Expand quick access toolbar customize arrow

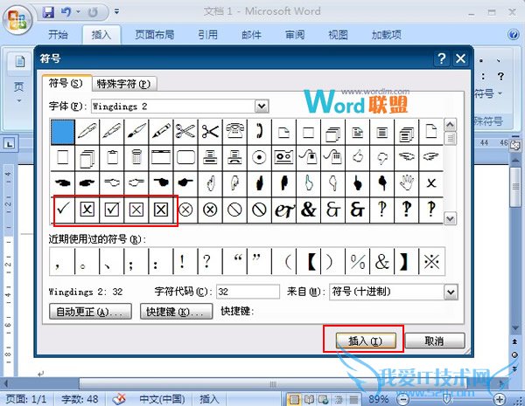point(116,12)
